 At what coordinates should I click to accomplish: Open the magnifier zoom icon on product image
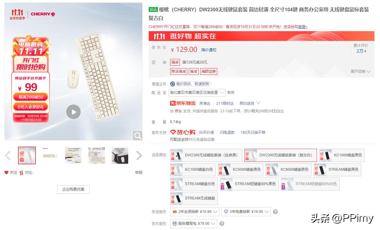coord(138,136)
